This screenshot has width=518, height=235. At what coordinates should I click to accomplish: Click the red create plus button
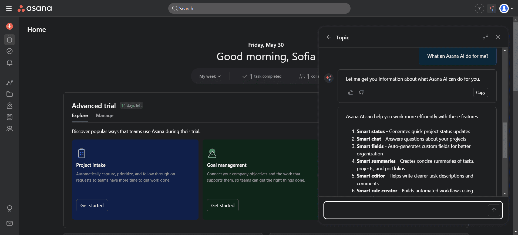click(x=9, y=26)
